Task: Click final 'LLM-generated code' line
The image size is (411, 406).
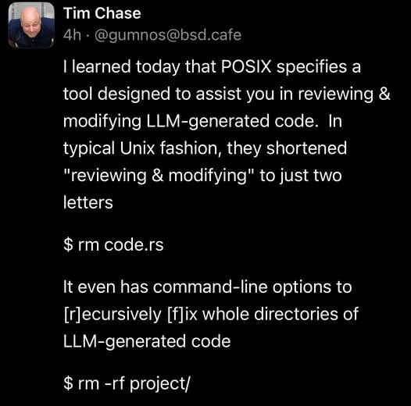Action: click(x=147, y=341)
